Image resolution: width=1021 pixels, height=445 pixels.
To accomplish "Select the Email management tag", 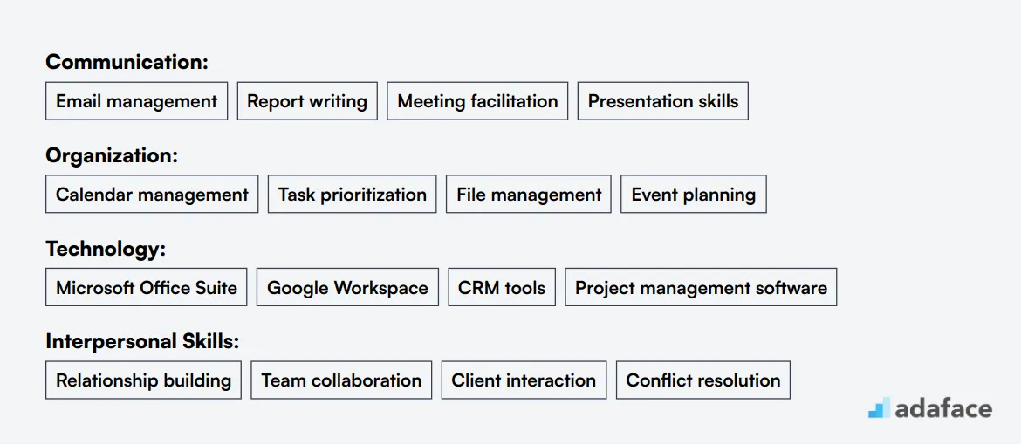I will pos(137,101).
